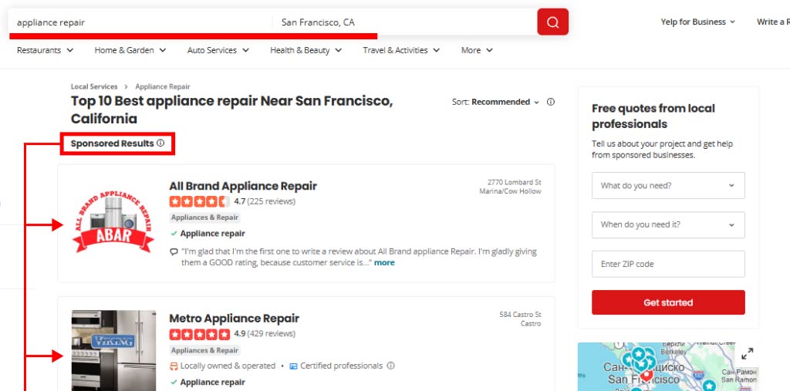790x391 pixels.
Task: Click the info icon beside Sponsored Results
Action: [160, 143]
